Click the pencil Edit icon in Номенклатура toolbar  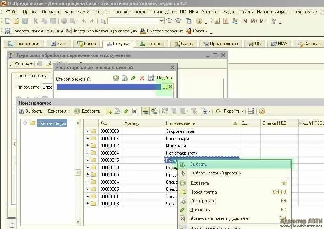(x=126, y=111)
